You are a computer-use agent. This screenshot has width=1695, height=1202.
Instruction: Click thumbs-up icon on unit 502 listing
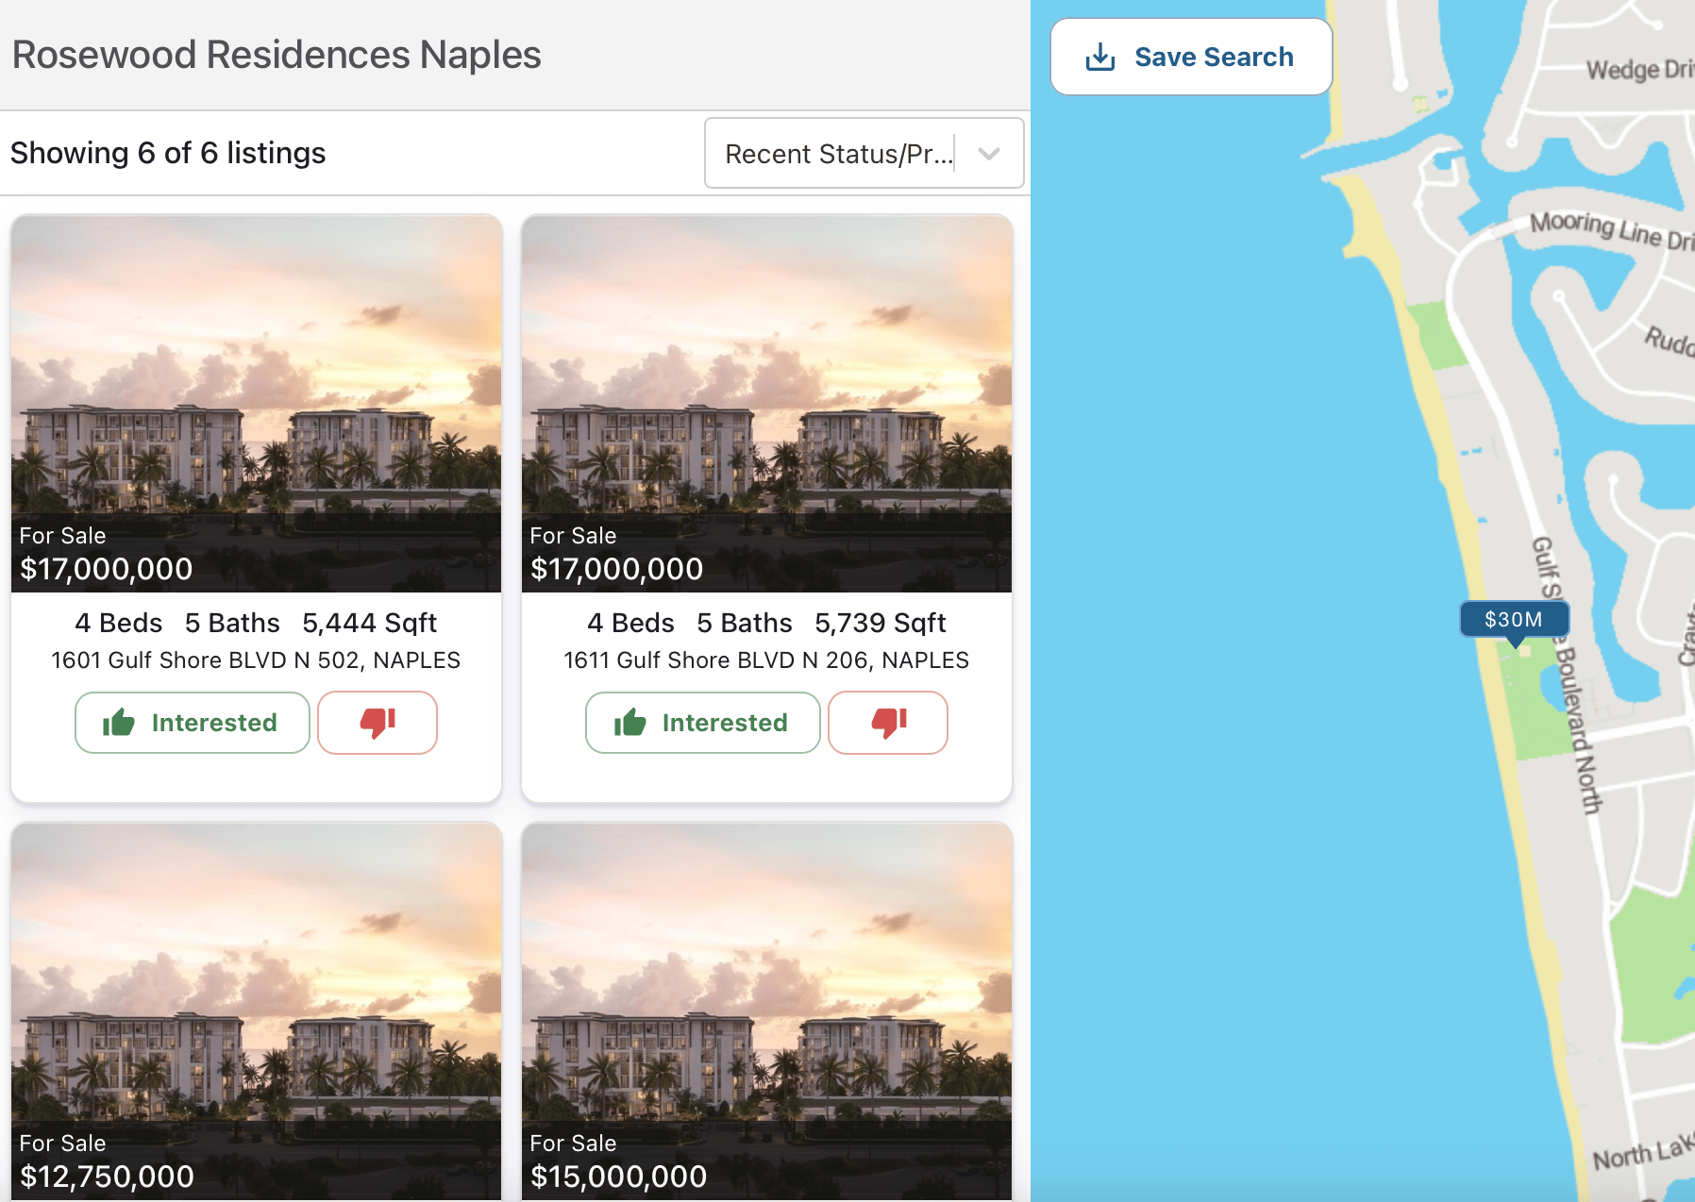click(119, 723)
